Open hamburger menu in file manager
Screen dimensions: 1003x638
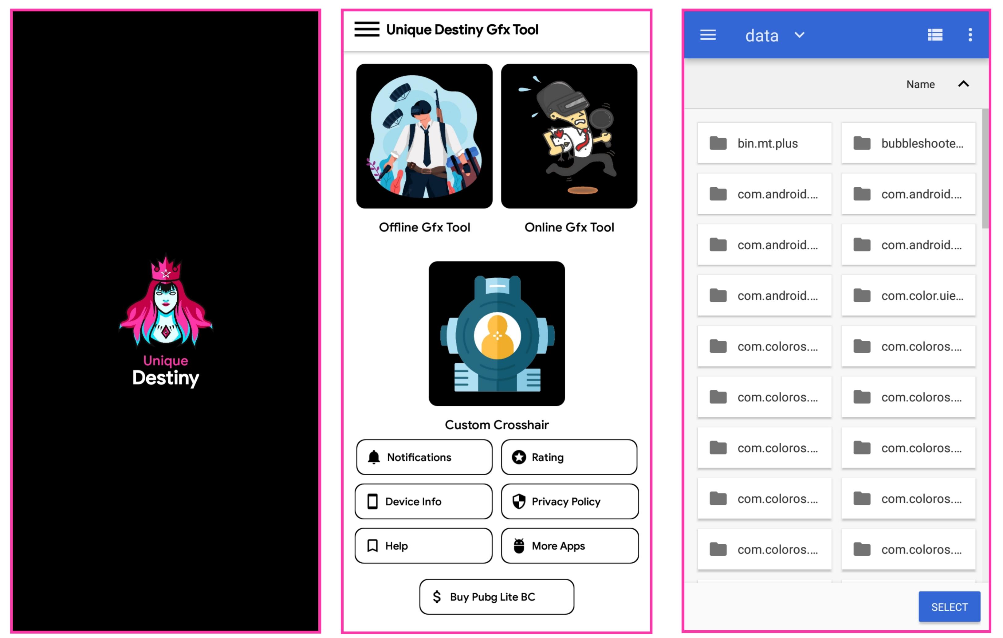pos(708,34)
